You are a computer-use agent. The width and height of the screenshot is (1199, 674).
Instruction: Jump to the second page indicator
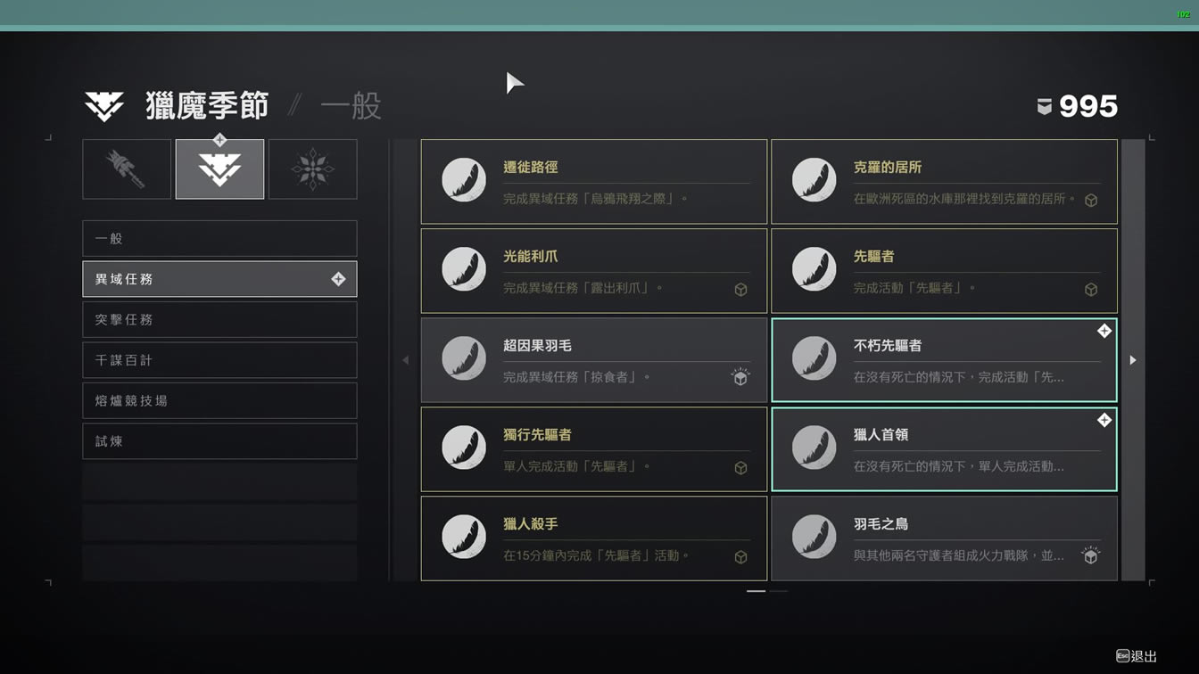pos(779,591)
